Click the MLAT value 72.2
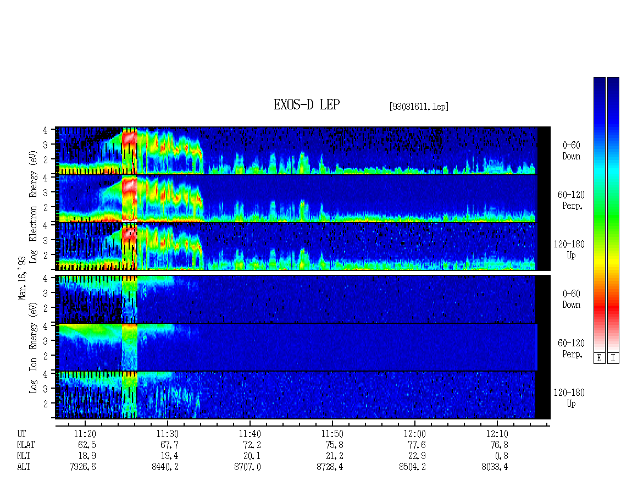Viewport: 621px width, 481px height. [252, 445]
